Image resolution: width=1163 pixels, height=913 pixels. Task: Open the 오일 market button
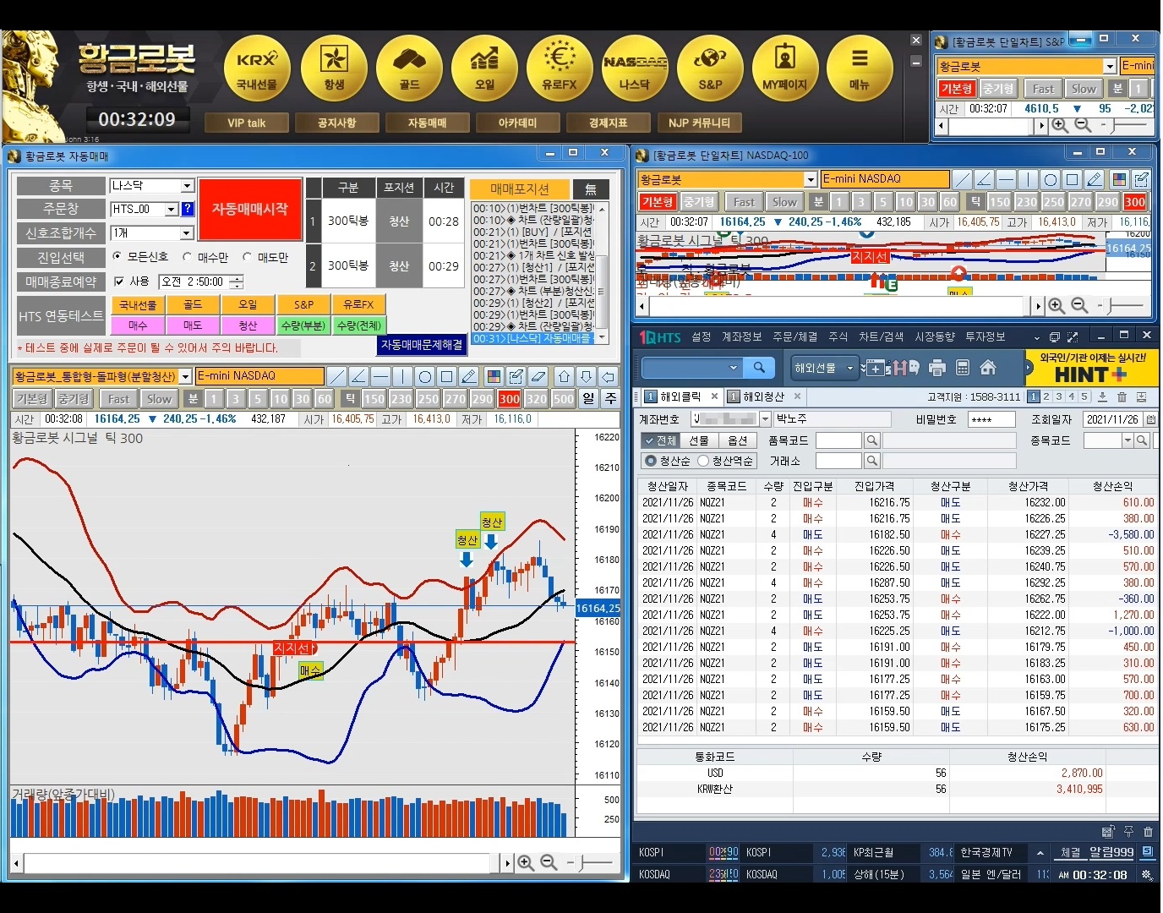[484, 69]
